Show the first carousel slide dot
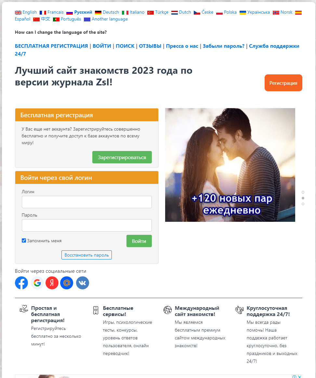Viewport: 316px width, 378px height. (303, 192)
